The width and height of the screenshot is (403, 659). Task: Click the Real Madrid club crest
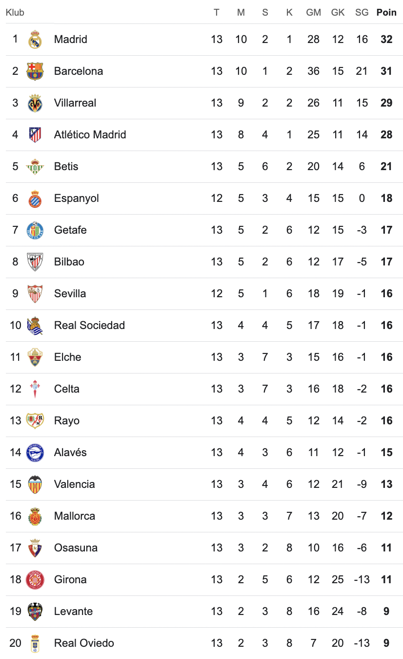point(35,40)
